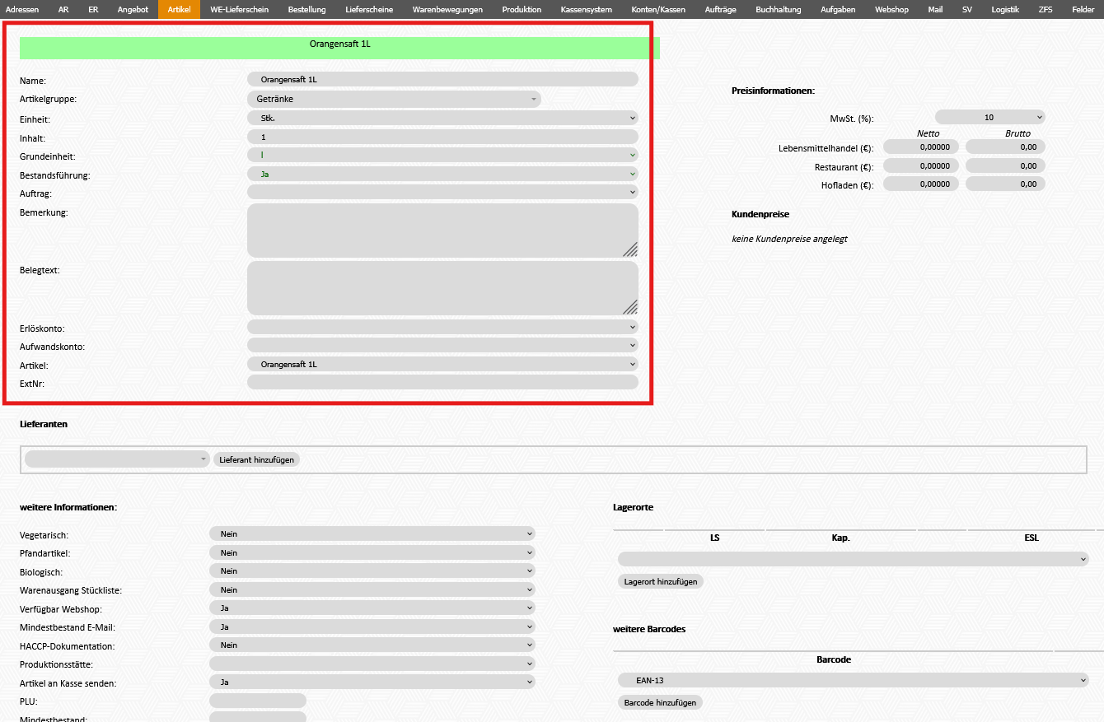Click the Lagerort hinzufügen button
This screenshot has height=722, width=1104.
(x=661, y=581)
